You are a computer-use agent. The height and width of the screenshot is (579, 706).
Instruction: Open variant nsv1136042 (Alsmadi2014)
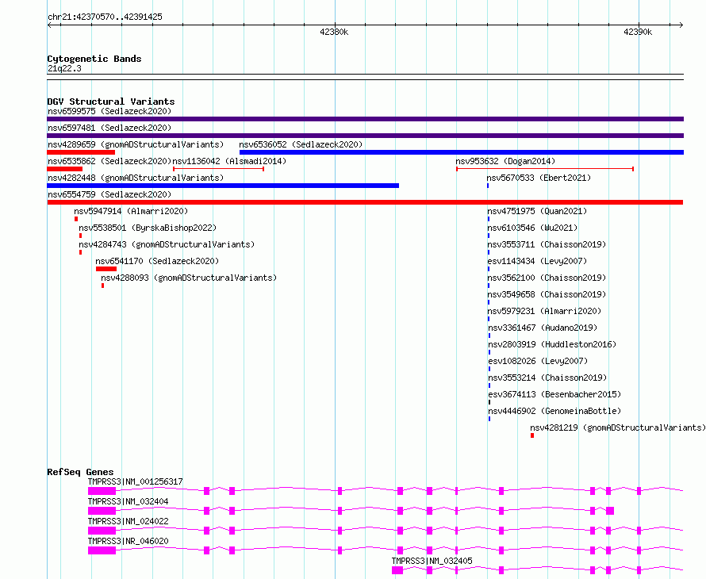pos(229,161)
